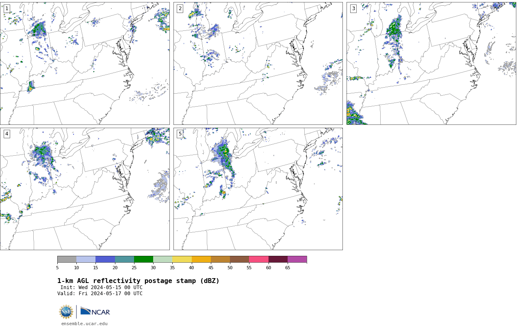Click the colorbar tick label '50'
This screenshot has width=520, height=328.
[230, 268]
